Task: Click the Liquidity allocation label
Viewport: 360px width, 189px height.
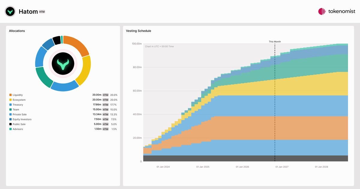Action: click(x=18, y=95)
